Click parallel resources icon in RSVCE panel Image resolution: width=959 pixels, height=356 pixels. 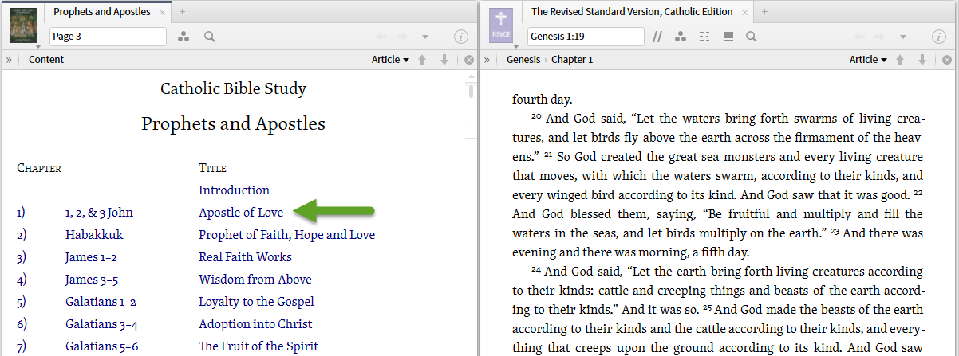tap(658, 37)
